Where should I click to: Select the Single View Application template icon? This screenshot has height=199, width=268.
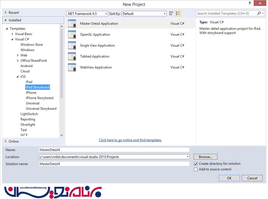[x=72, y=45]
